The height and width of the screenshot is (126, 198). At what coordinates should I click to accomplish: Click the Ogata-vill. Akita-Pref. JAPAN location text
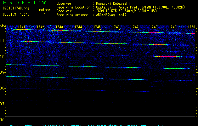[140, 7]
